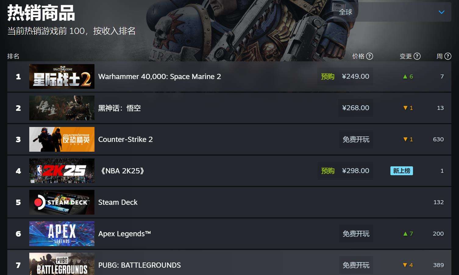Screen dimensions: 459x275
Task: Click the blue chevron of the region selector
Action: coord(441,12)
